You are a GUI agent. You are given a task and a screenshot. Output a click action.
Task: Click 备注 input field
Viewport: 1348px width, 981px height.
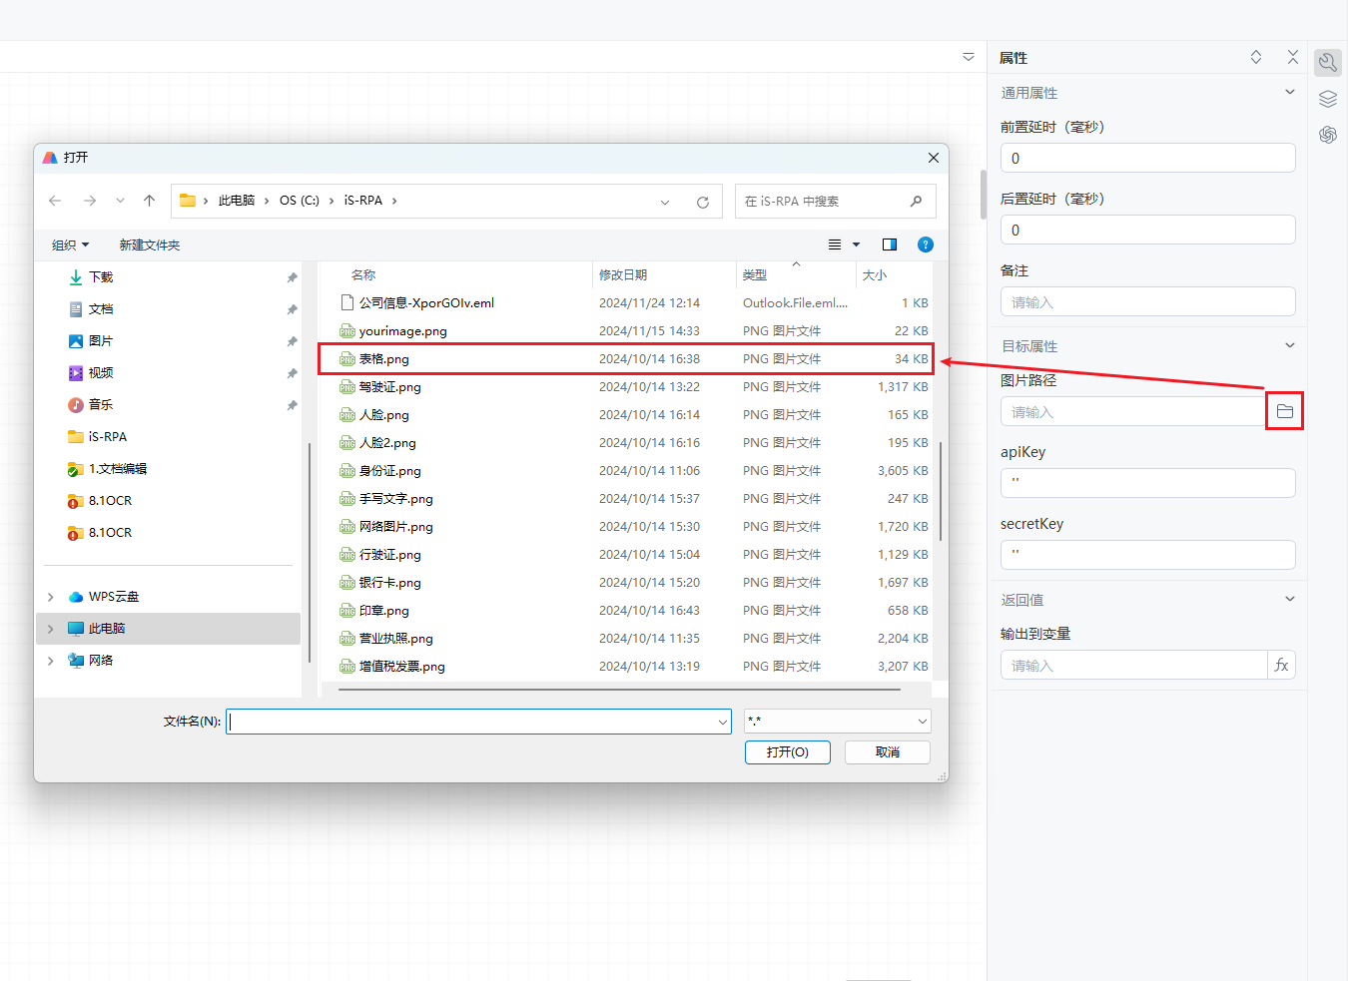pos(1148,301)
